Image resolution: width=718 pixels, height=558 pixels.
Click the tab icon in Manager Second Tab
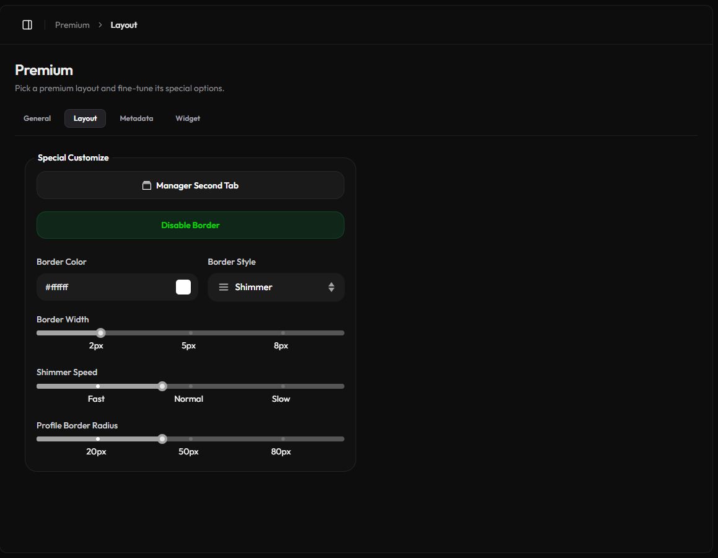[147, 185]
